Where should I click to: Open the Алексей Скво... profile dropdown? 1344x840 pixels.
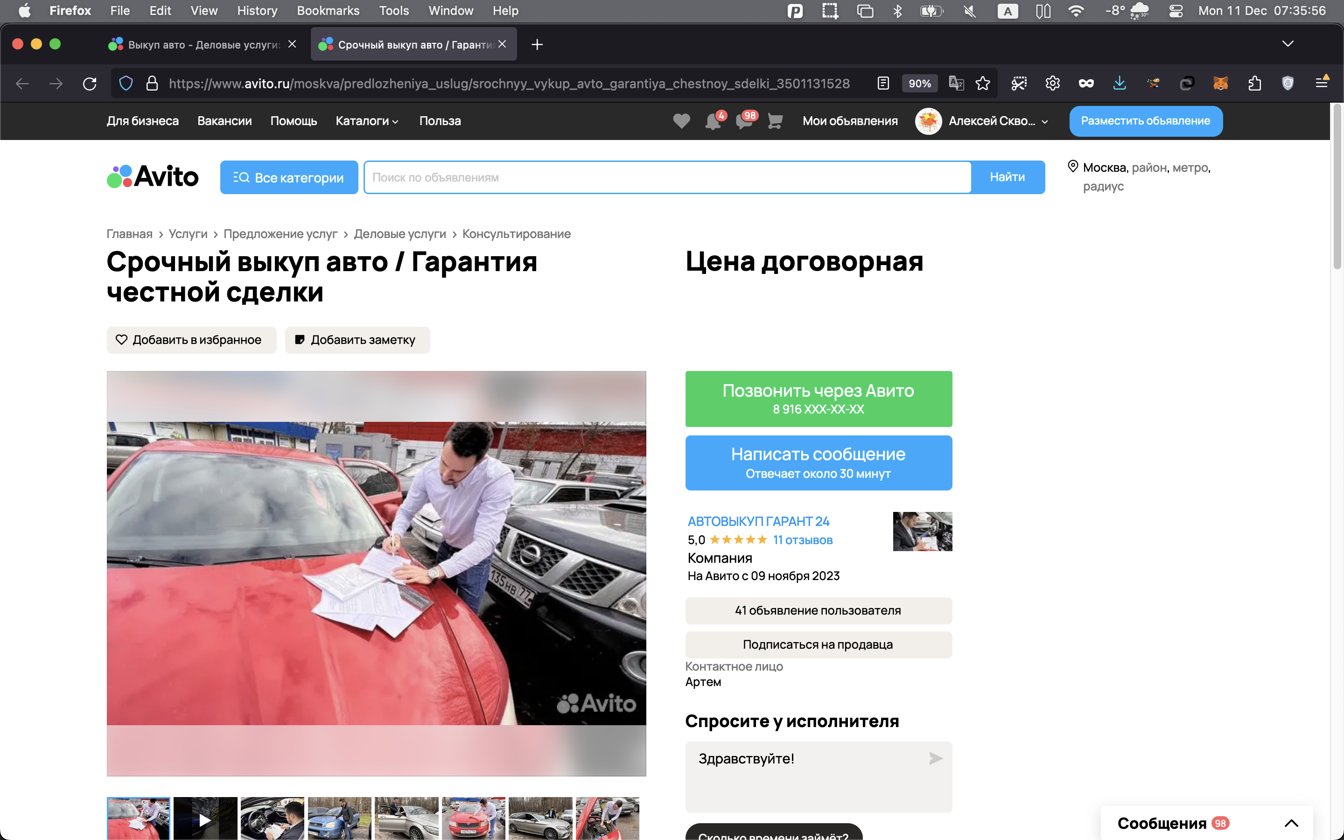(x=991, y=121)
